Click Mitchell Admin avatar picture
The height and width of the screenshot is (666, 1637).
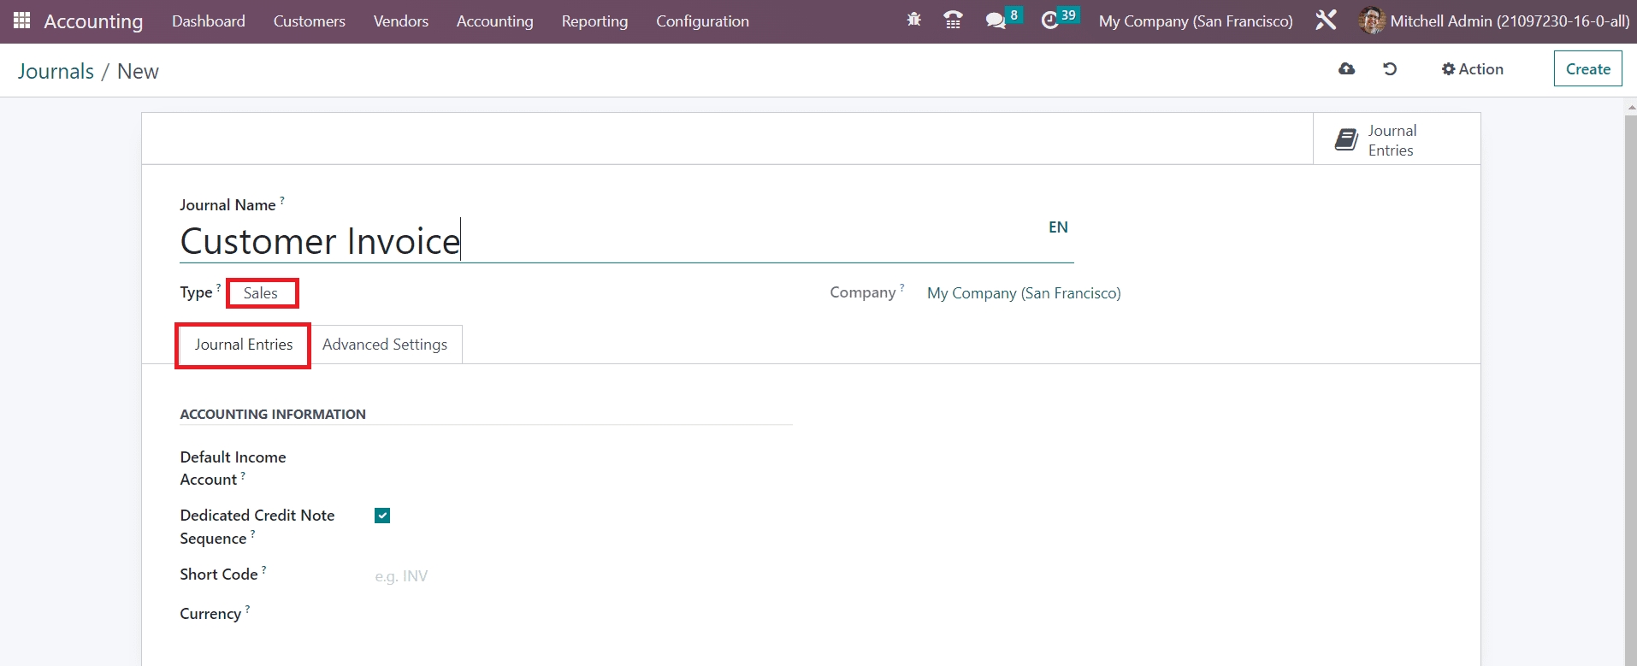point(1371,21)
